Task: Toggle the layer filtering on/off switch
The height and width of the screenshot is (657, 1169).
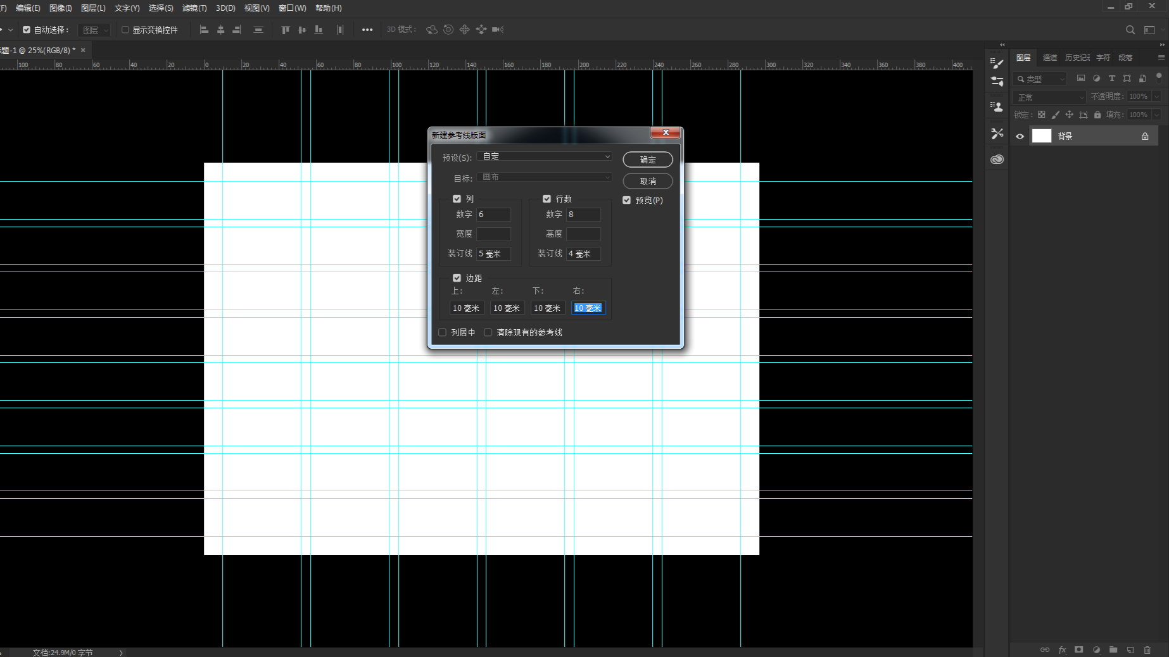Action: click(x=1159, y=77)
